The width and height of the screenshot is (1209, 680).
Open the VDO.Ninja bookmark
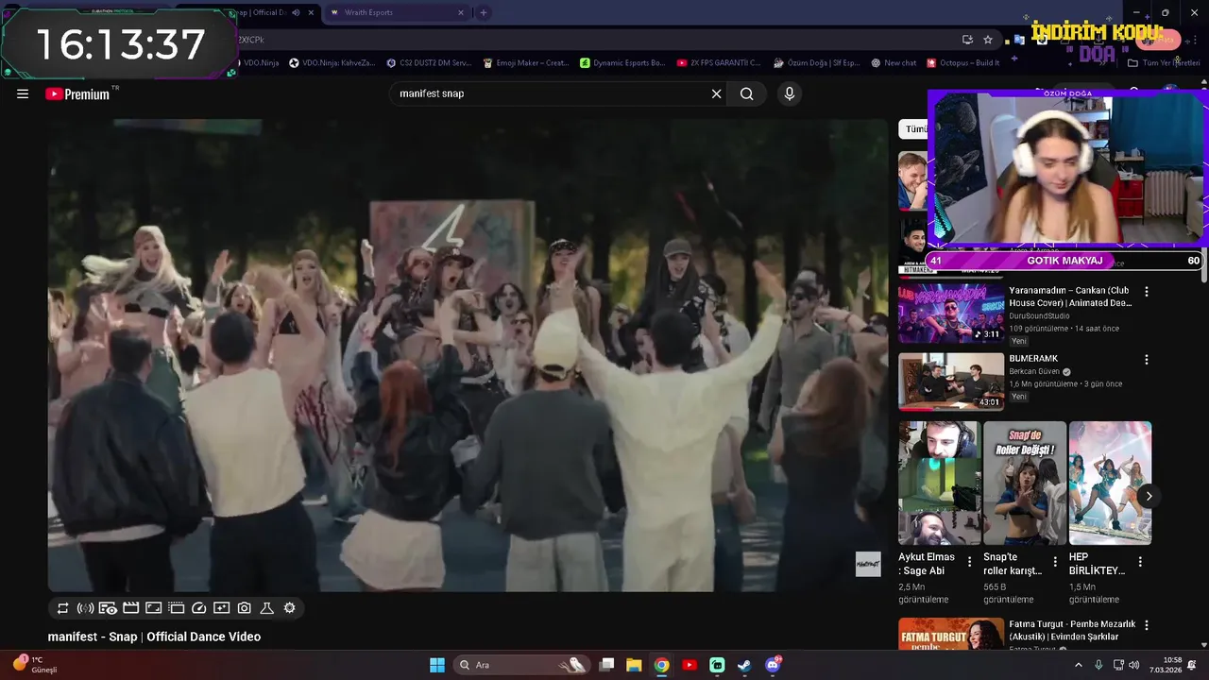coord(255,63)
